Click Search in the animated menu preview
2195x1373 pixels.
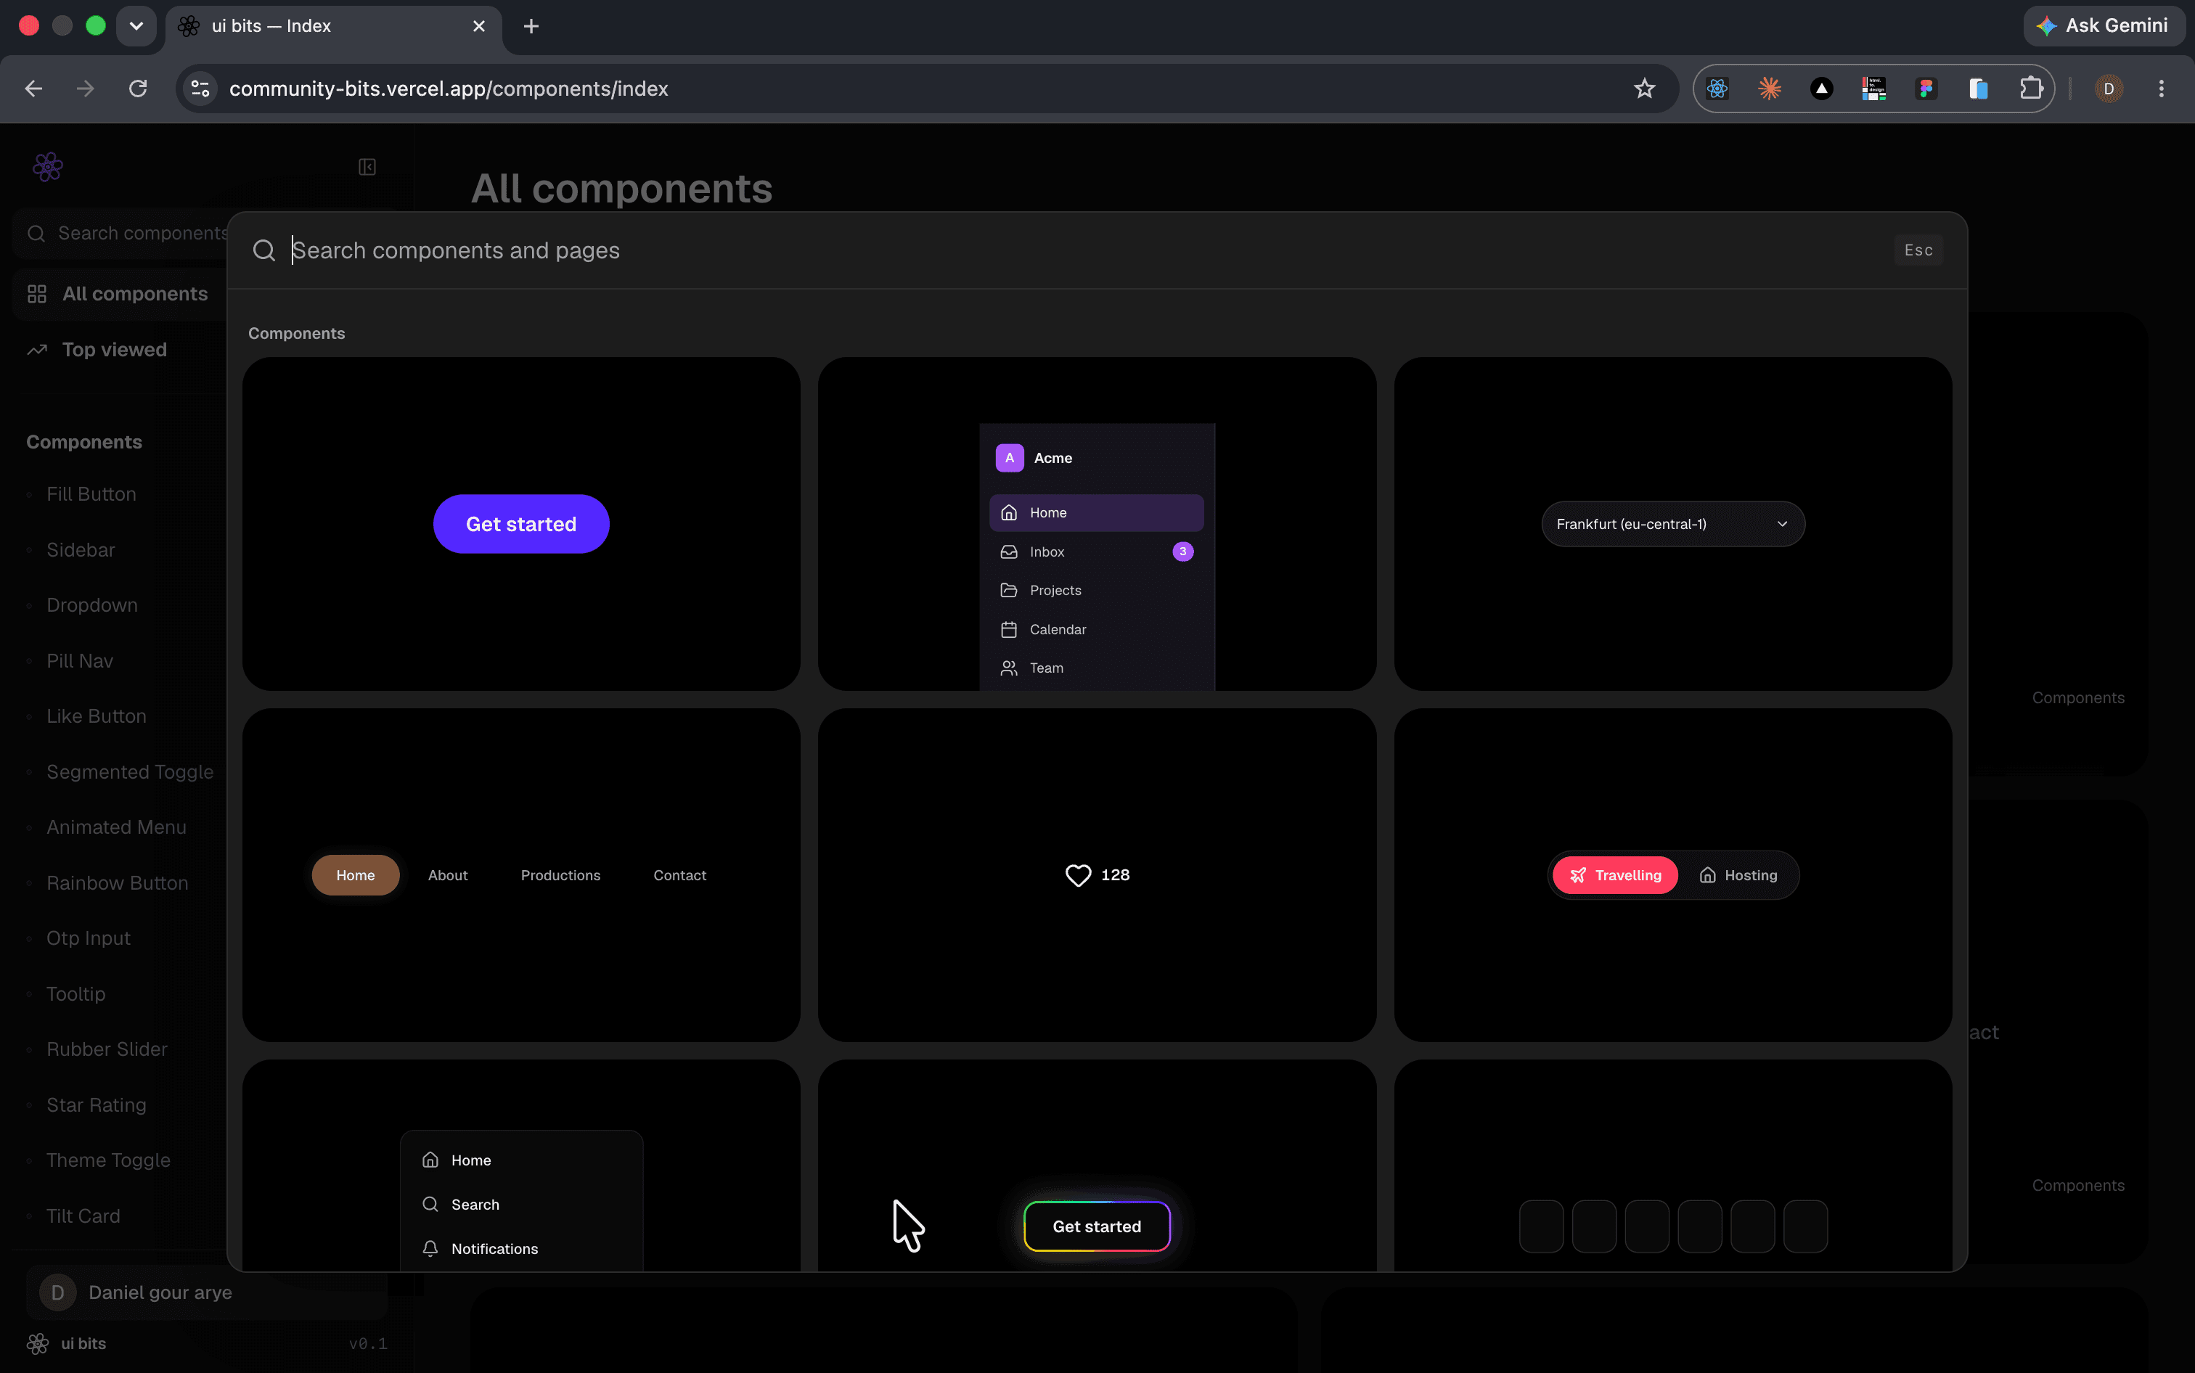point(520,1204)
